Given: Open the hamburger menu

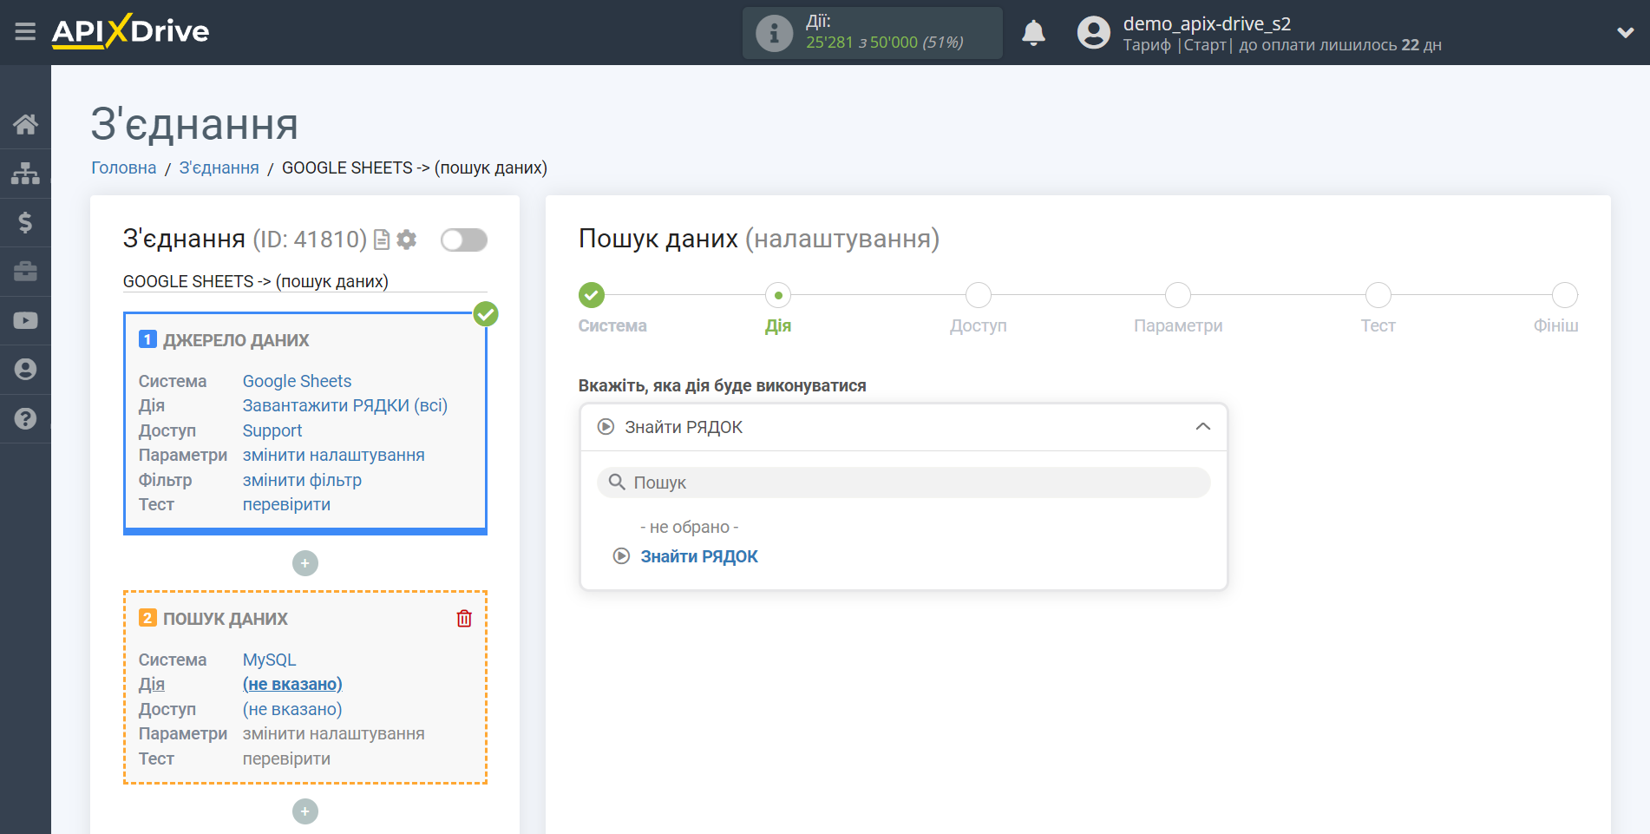Looking at the screenshot, I should (25, 32).
